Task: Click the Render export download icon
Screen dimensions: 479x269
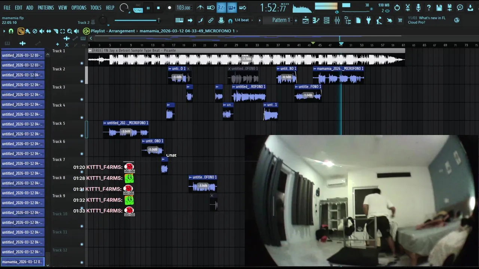Action: tap(470, 8)
